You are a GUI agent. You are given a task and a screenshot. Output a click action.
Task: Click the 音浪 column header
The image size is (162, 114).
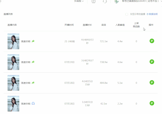(104, 25)
